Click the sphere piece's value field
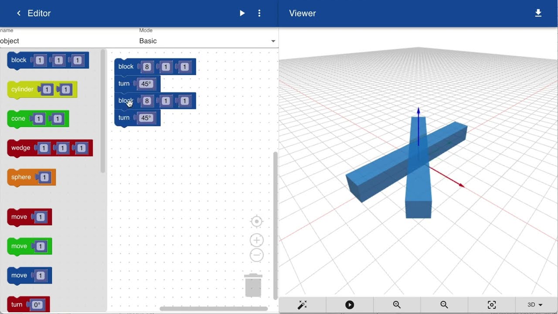The height and width of the screenshot is (314, 558). pos(44,177)
